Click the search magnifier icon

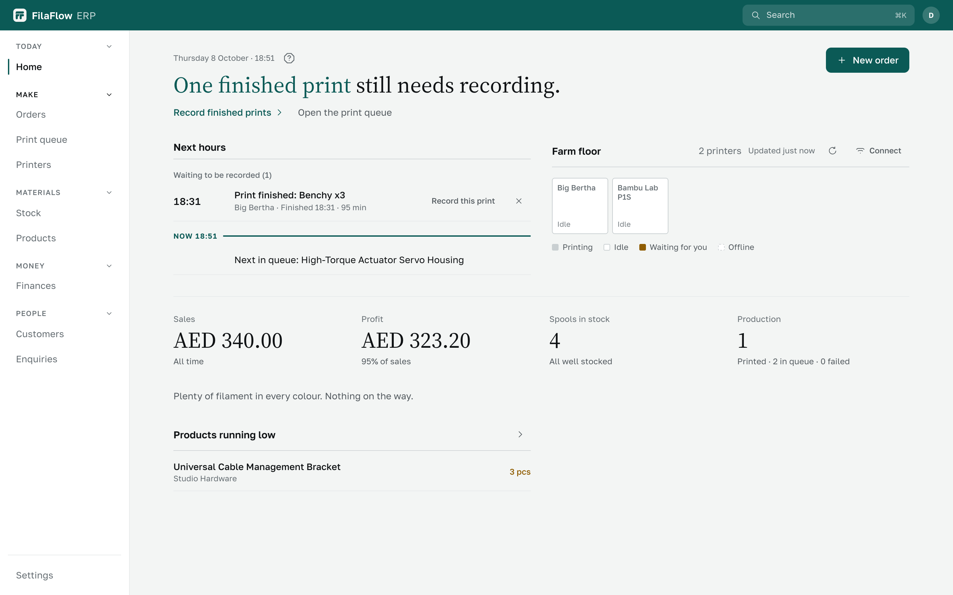pos(755,15)
